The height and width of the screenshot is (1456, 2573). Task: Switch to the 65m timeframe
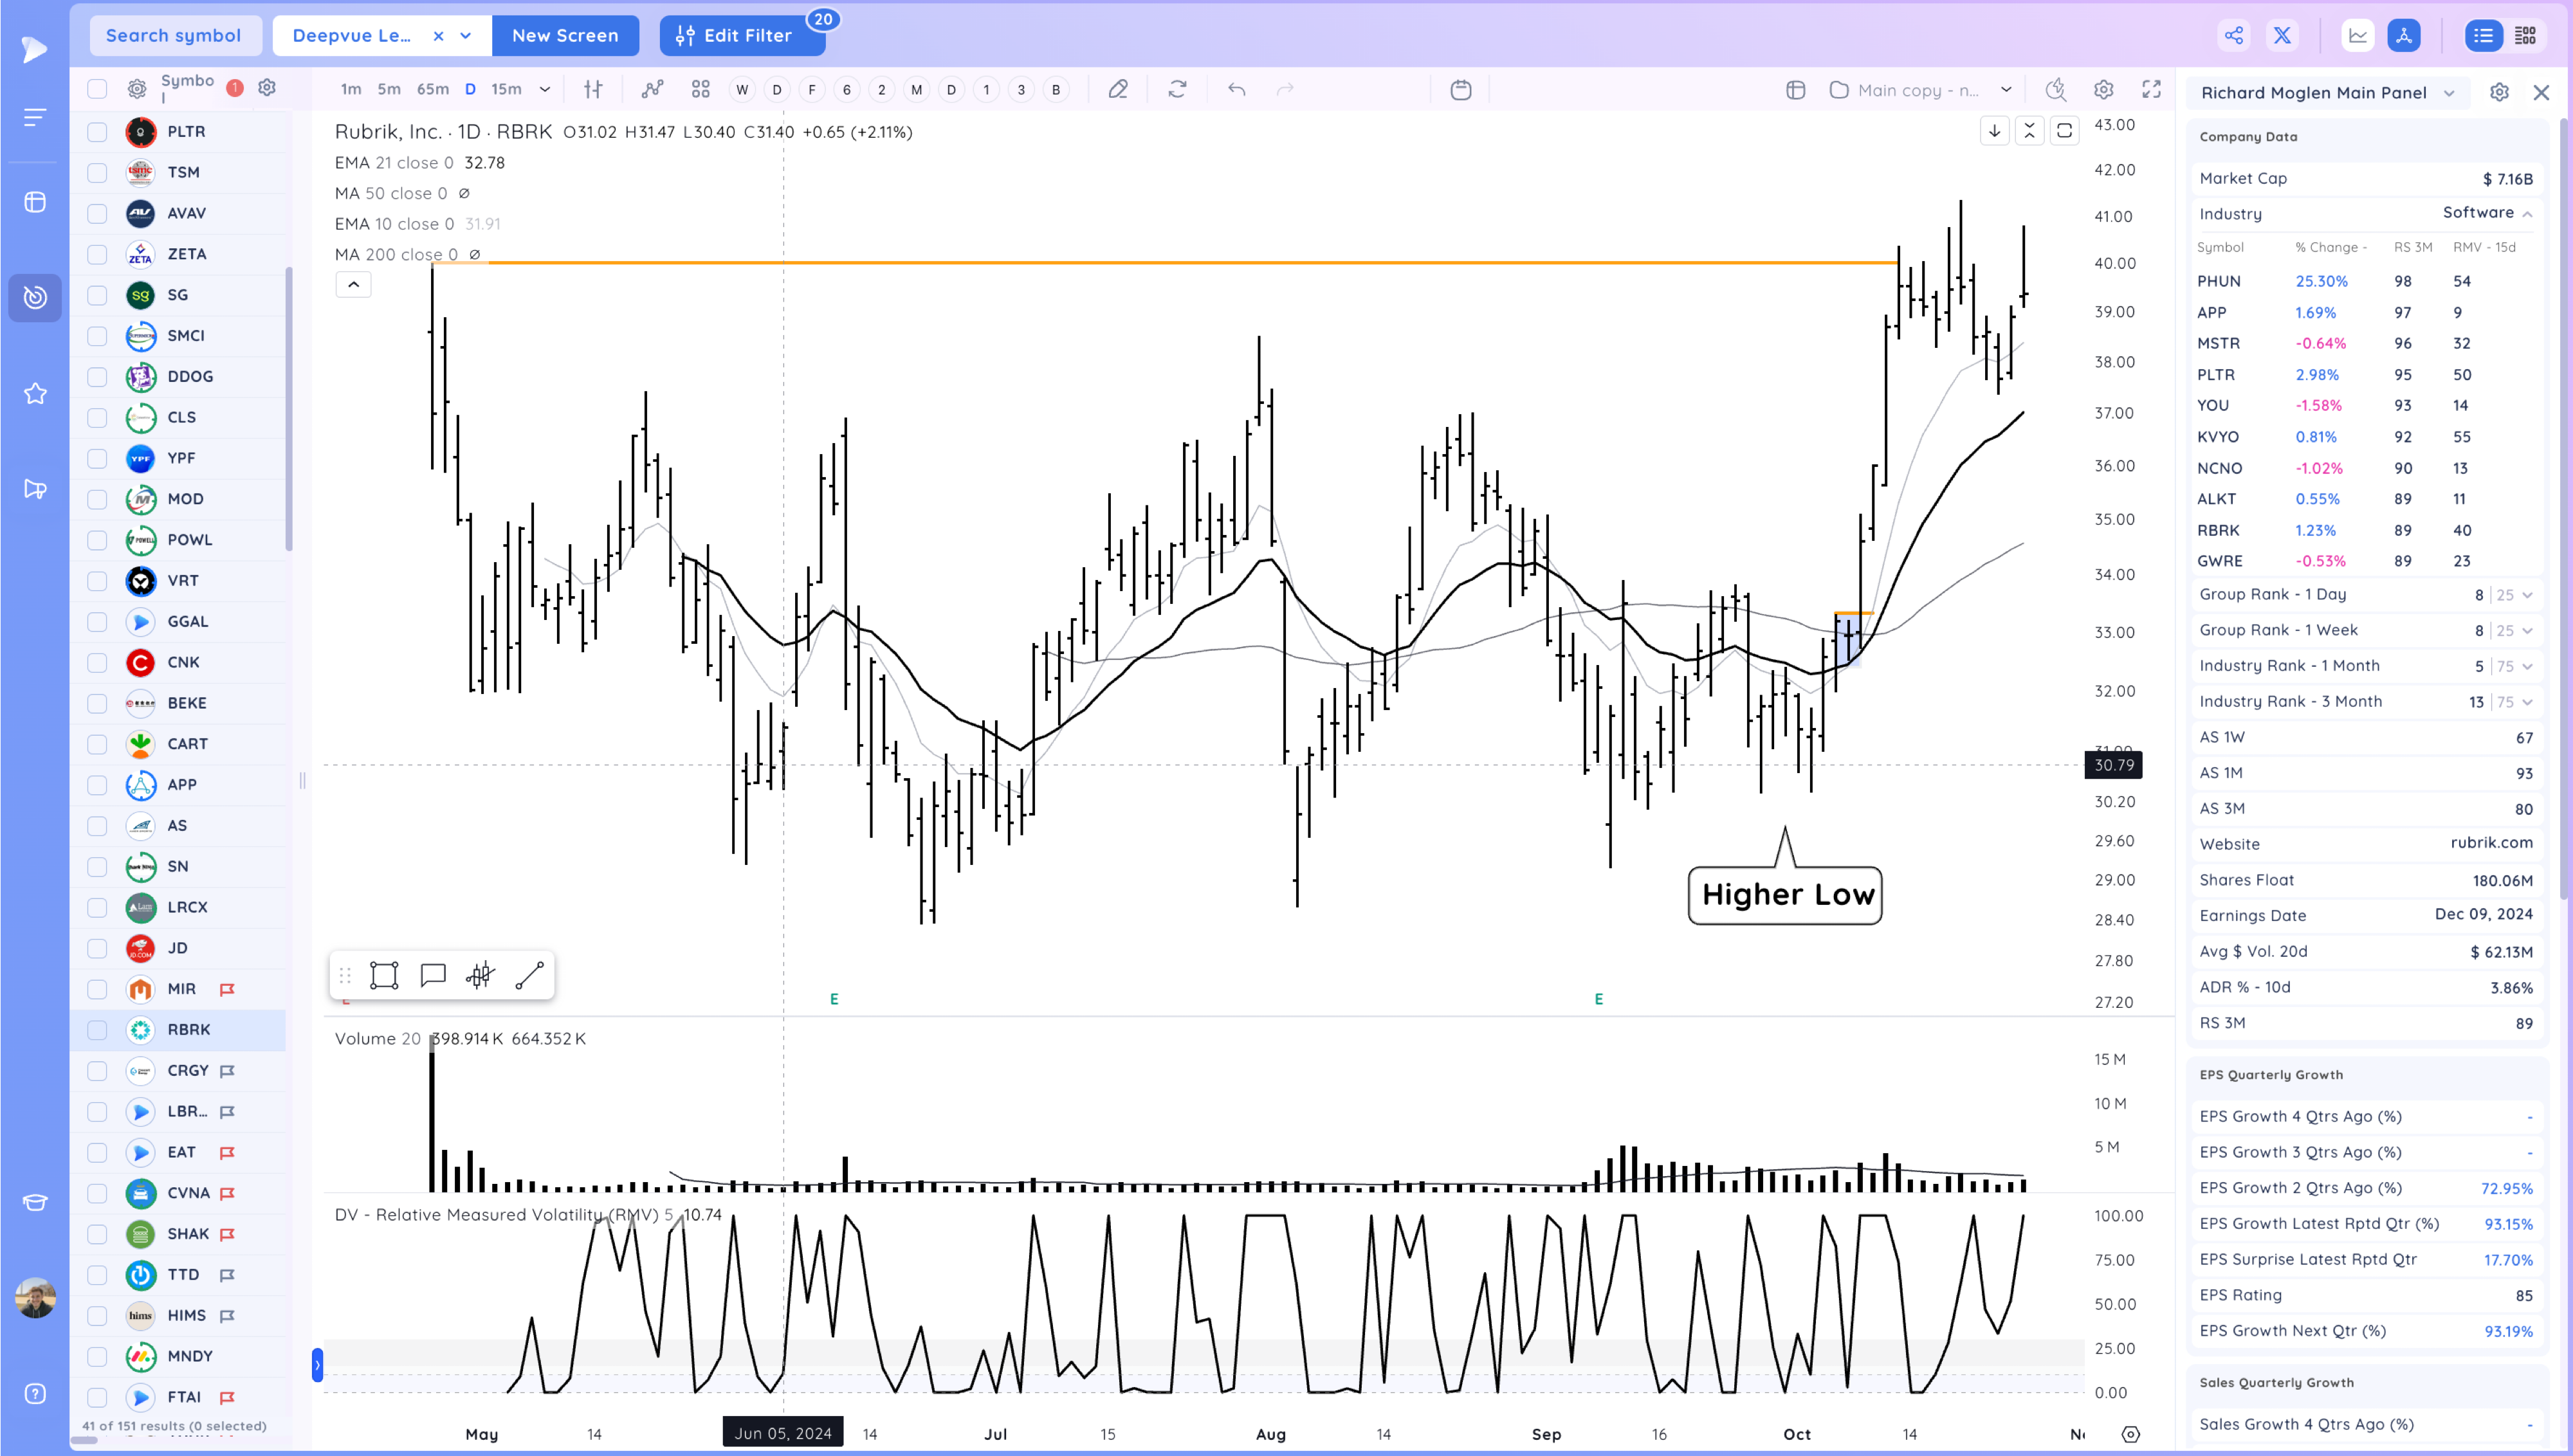pos(432,90)
